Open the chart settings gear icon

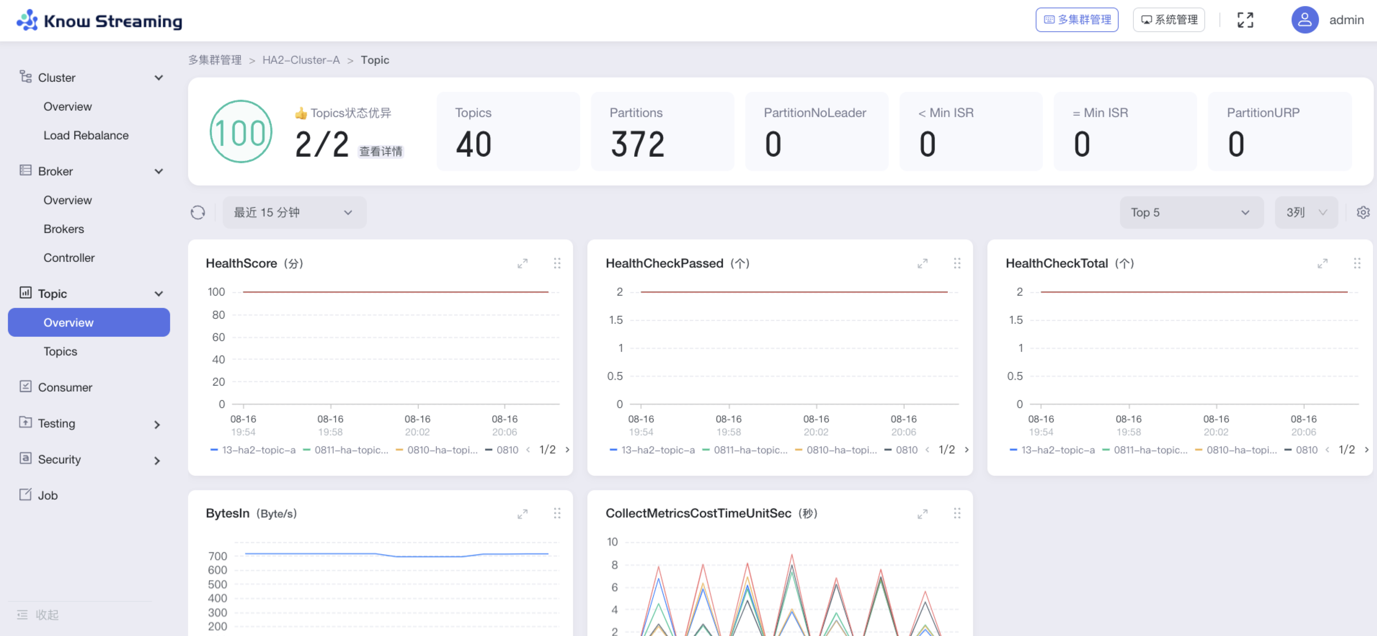pos(1363,212)
